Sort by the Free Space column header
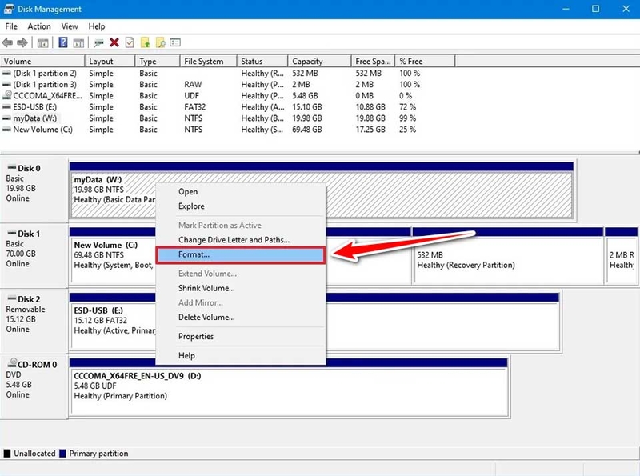The height and width of the screenshot is (476, 640). pos(373,62)
